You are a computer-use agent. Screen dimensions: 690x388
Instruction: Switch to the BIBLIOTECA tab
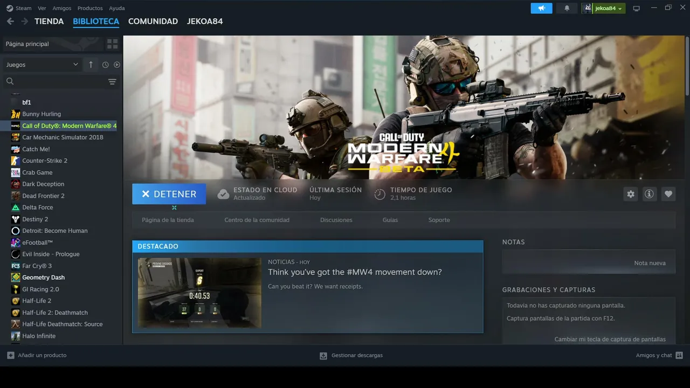pyautogui.click(x=96, y=22)
